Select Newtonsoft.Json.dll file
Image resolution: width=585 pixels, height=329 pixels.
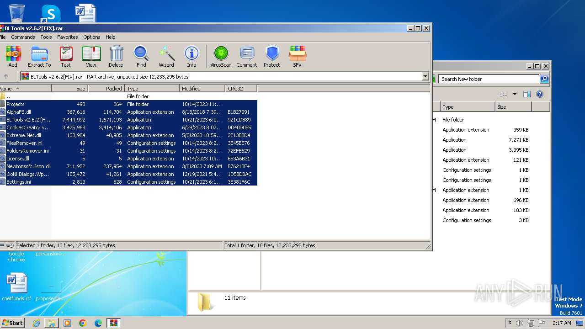[x=128, y=166]
